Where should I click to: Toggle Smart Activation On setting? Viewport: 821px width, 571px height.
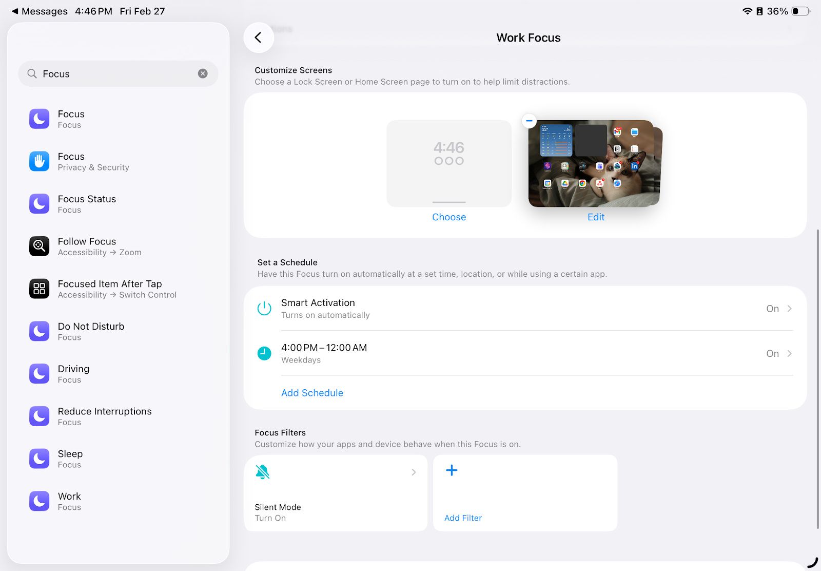[772, 309]
